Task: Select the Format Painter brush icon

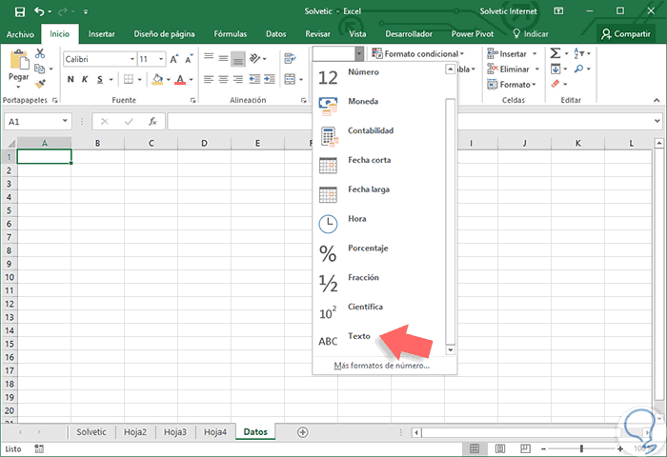Action: tap(41, 84)
